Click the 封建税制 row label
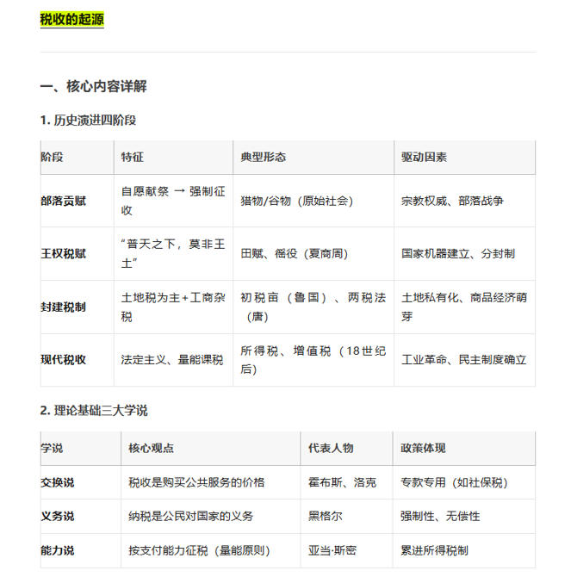 (64, 307)
